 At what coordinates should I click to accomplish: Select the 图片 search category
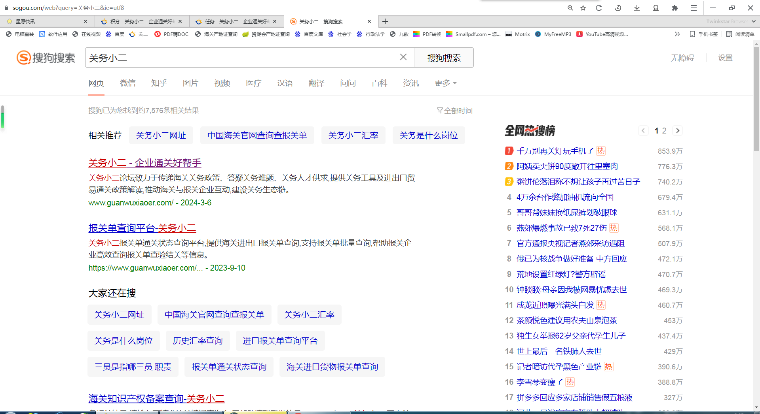coord(190,83)
